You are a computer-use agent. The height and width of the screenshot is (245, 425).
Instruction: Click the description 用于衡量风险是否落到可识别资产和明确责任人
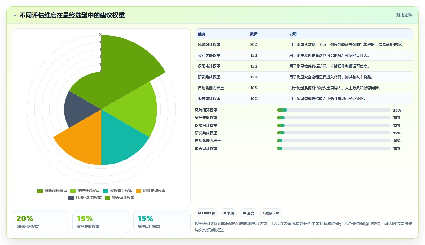tap(329, 55)
